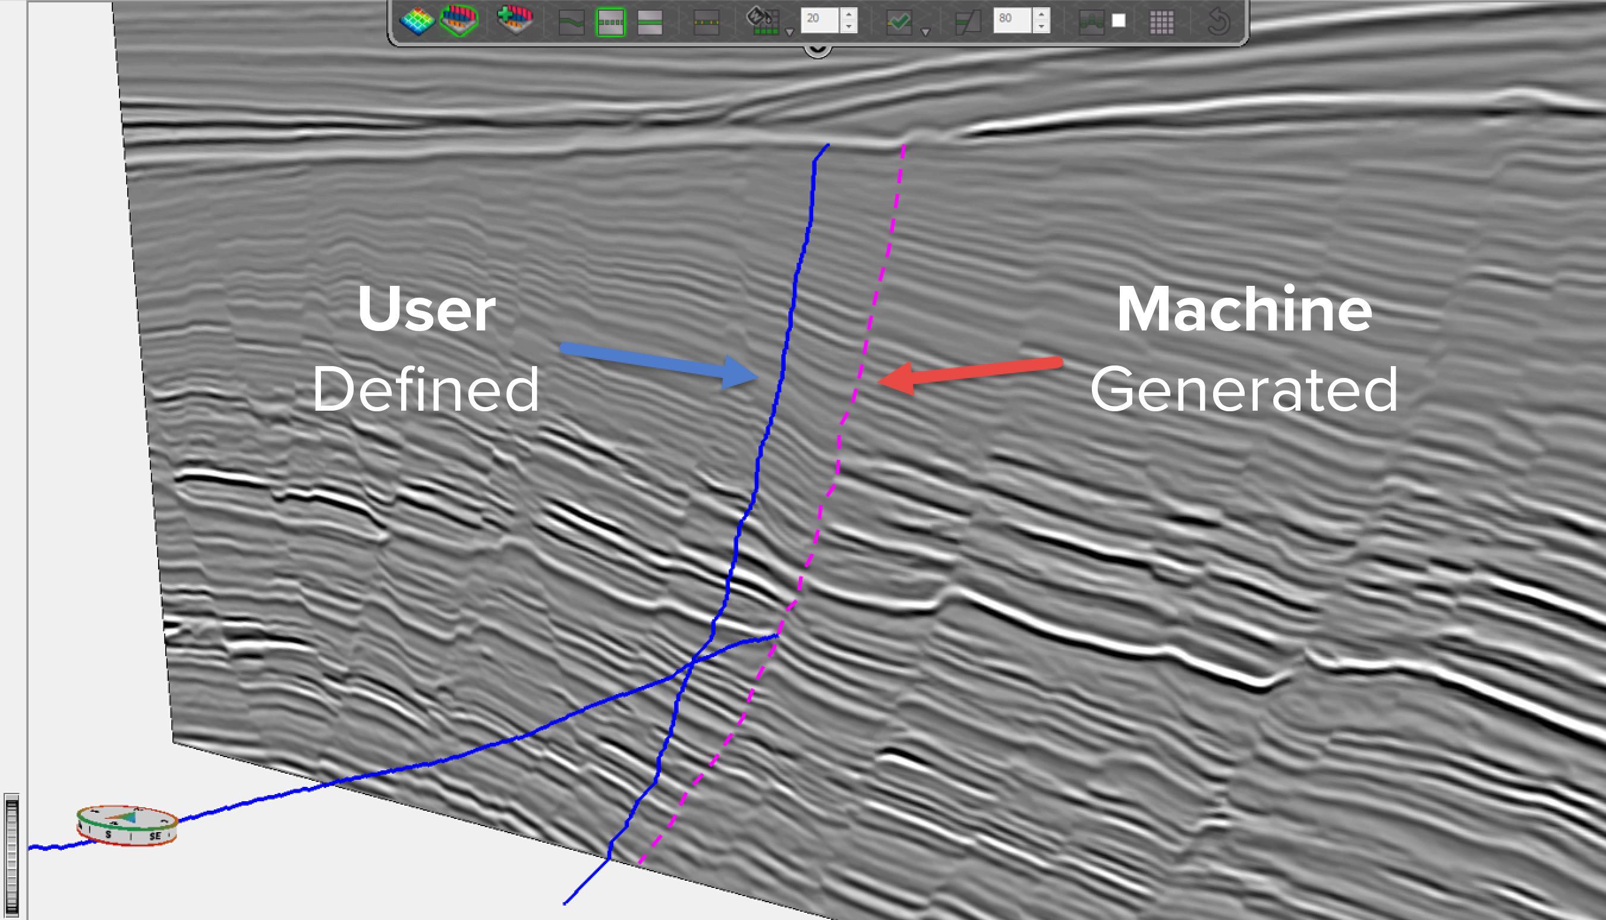
Task: Click the paint bucket grid fill tool
Action: [763, 21]
